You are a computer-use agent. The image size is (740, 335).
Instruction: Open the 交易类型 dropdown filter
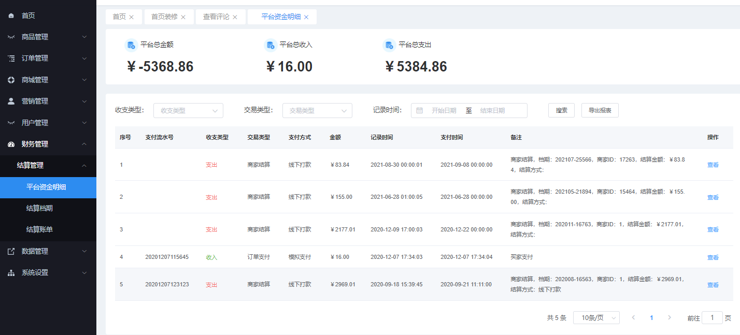pyautogui.click(x=317, y=111)
